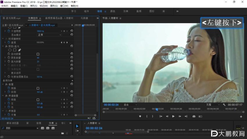
Task: Enable the 自动数量 checkbox
Action: 38,54
